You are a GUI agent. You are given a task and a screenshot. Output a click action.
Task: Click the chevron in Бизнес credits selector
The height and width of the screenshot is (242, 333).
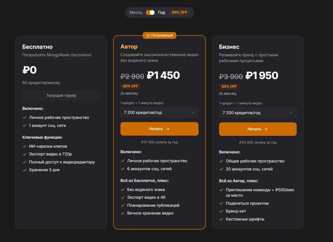pyautogui.click(x=291, y=113)
